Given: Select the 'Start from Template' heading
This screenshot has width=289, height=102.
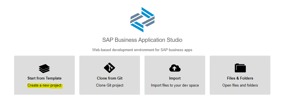Looking at the screenshot, I should [44, 78].
